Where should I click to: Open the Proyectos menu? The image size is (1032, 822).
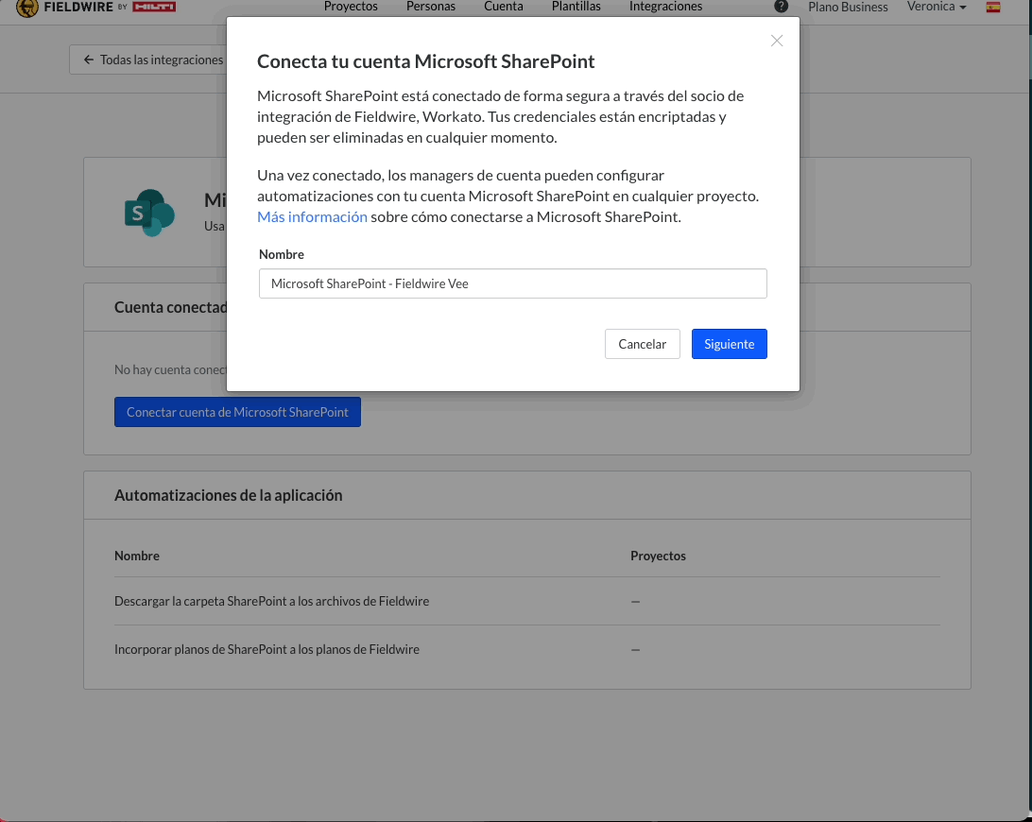[x=351, y=7]
